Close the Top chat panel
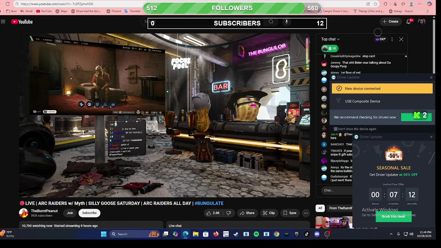This screenshot has height=248, width=441. click(401, 39)
